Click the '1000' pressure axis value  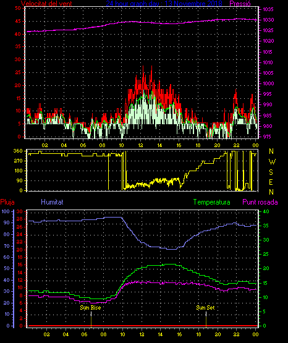pos(268,83)
